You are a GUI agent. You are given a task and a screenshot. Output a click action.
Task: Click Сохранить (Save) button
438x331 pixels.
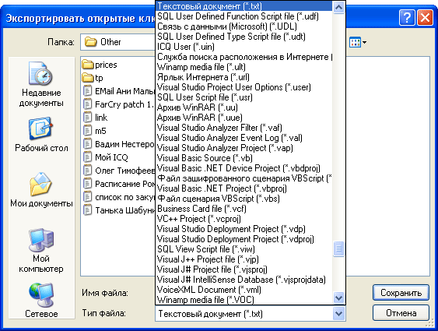tap(401, 293)
